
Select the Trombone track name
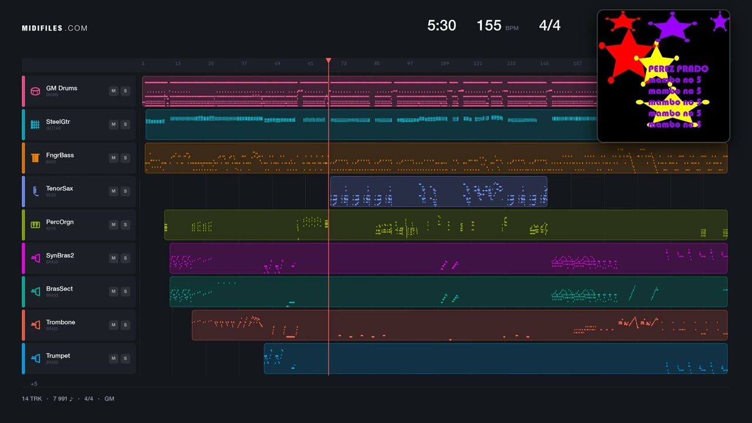[61, 323]
